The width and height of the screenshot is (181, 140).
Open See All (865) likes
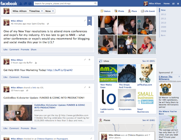pyautogui.click(x=149, y=61)
